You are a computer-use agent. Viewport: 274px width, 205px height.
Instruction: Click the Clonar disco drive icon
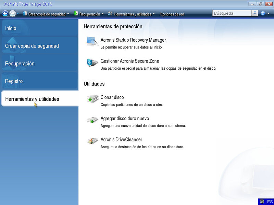click(92, 99)
